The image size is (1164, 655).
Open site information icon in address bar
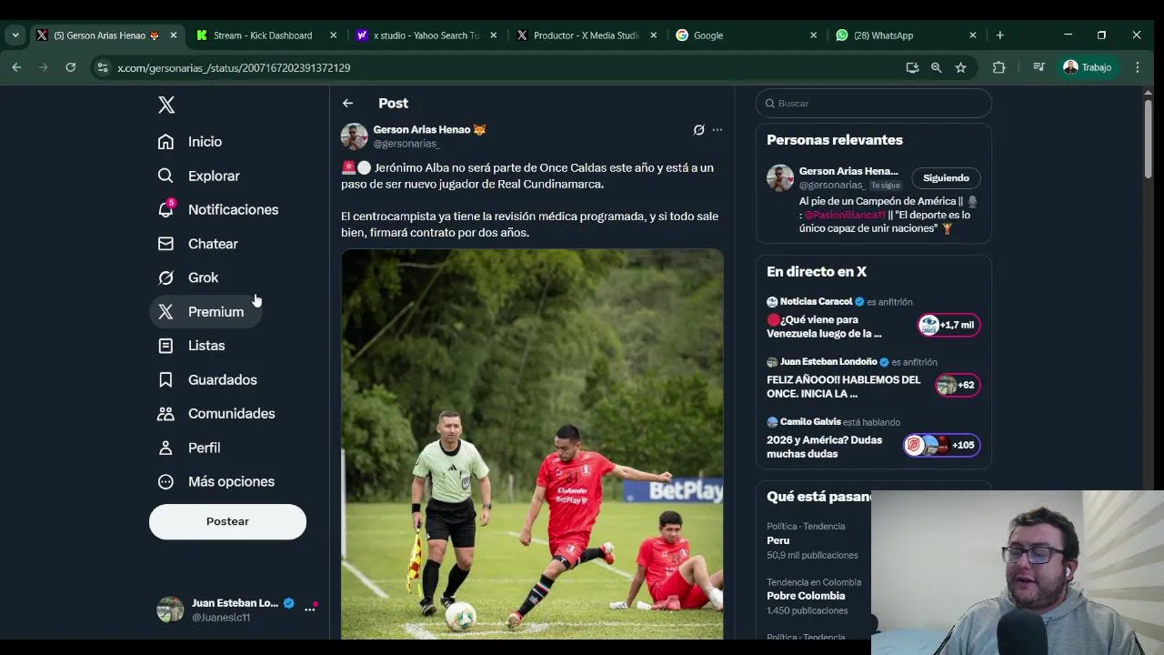(103, 67)
